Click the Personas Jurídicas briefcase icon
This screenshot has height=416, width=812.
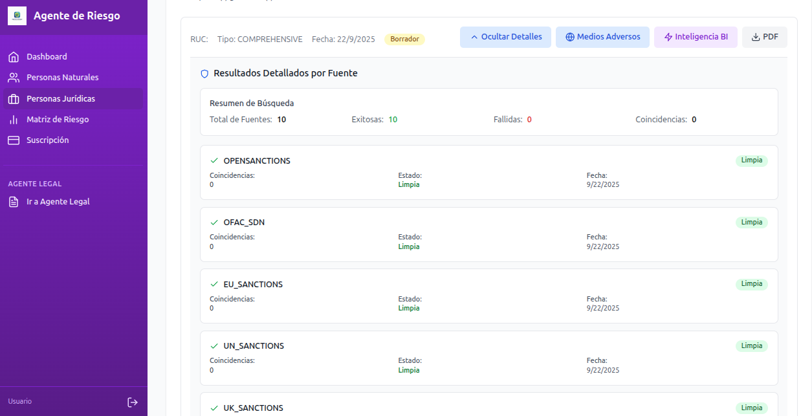(14, 99)
